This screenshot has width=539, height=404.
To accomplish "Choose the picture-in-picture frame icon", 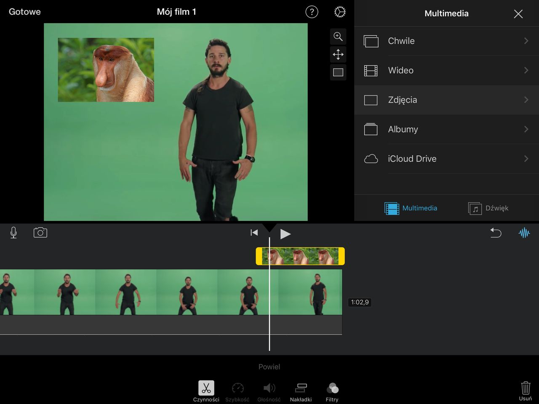I will tap(338, 72).
